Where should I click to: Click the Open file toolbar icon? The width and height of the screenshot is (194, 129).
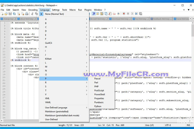6,14
